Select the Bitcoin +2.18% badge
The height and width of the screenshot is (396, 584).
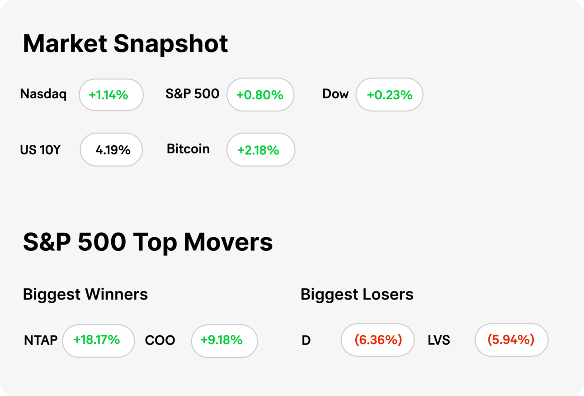point(261,150)
